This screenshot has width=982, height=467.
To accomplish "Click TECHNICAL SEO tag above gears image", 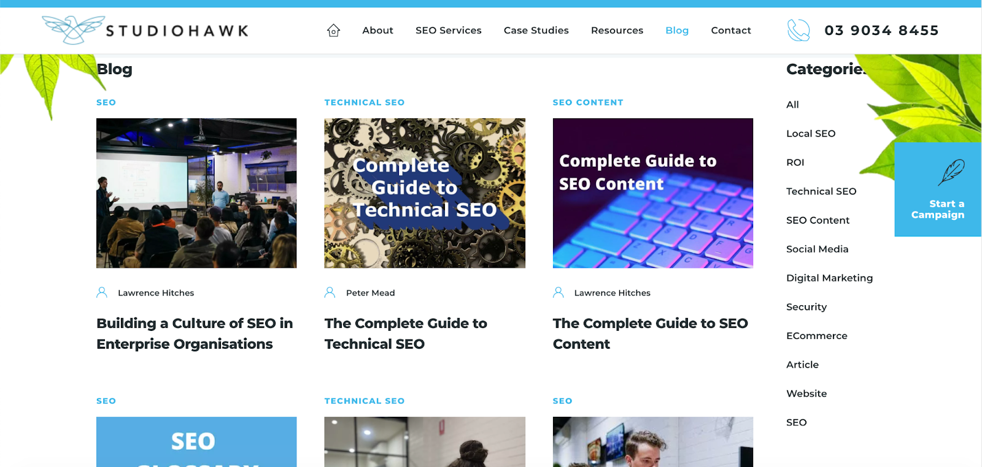I will [x=365, y=102].
